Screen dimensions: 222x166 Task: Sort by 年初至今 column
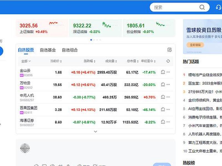point(148,61)
